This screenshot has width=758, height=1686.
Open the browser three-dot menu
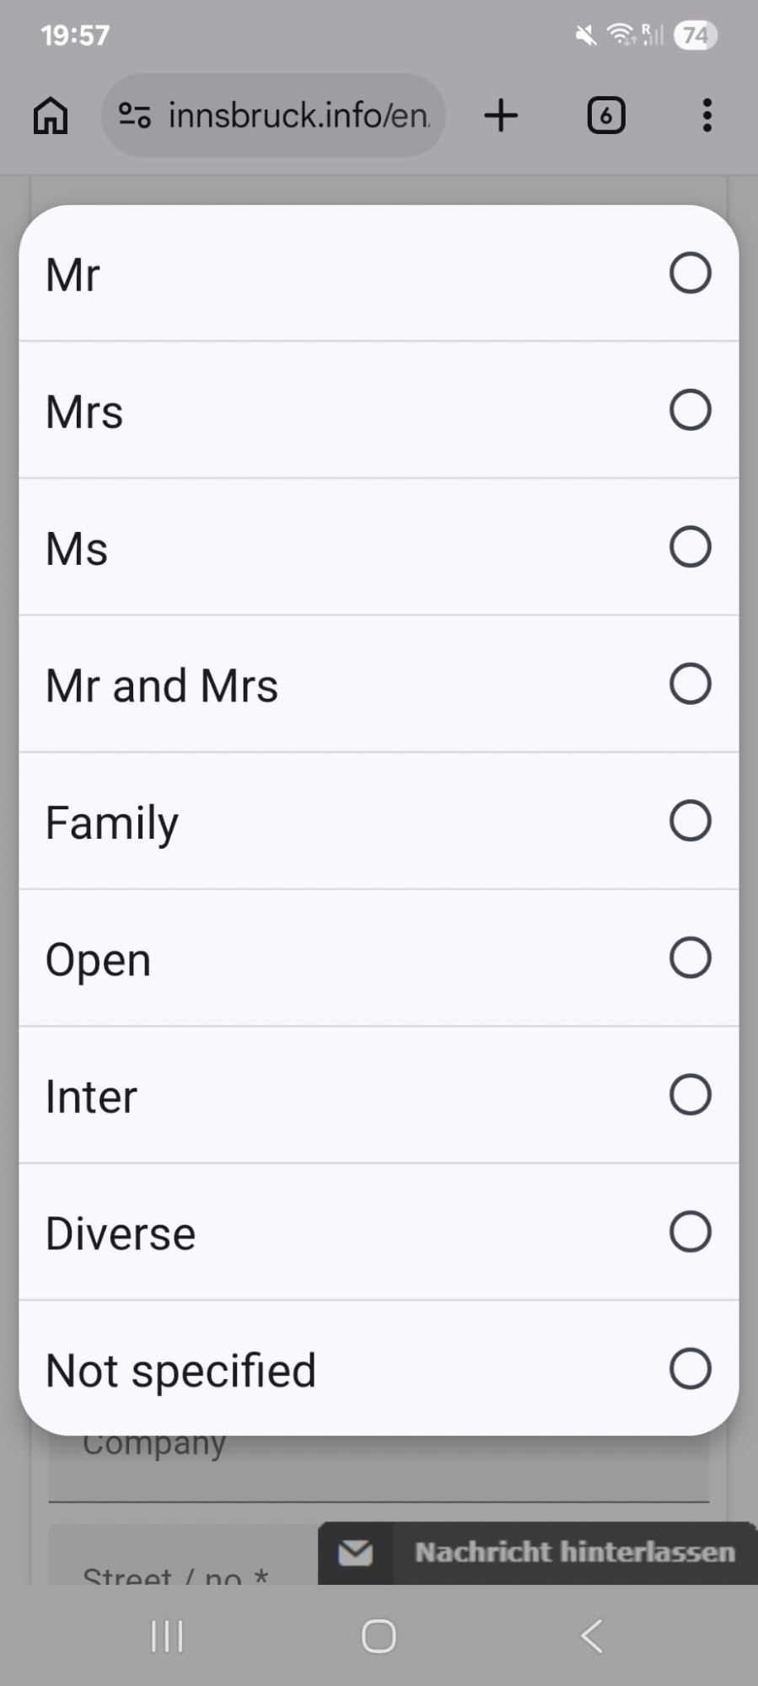tap(707, 115)
